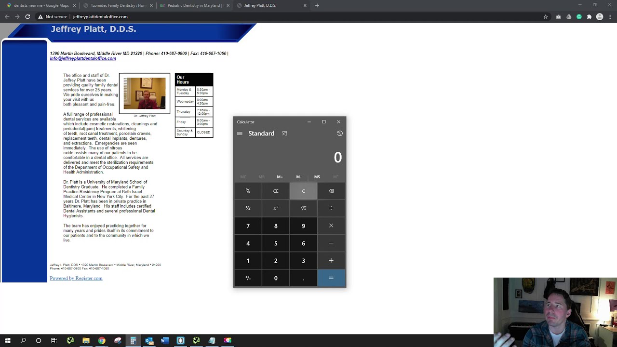Click the M- memory subtract button
This screenshot has height=347, width=617.
[x=298, y=177]
